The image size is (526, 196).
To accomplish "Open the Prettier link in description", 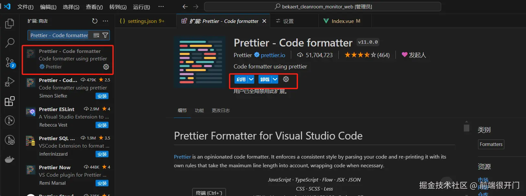I will (182, 157).
